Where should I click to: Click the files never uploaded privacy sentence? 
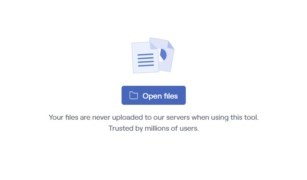pyautogui.click(x=153, y=117)
